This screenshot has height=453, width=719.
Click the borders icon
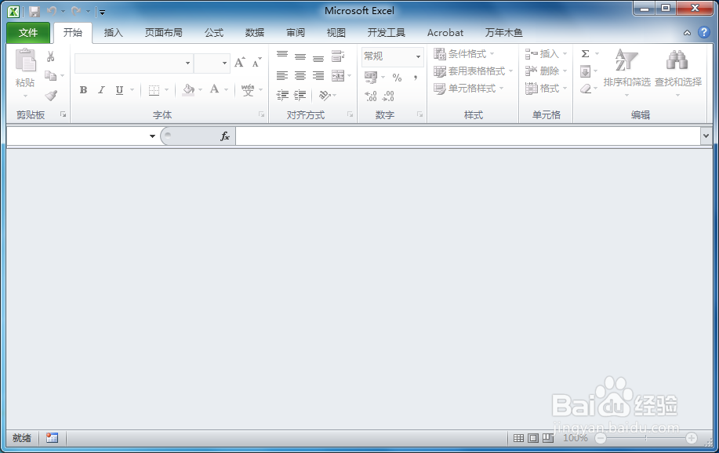coord(154,90)
